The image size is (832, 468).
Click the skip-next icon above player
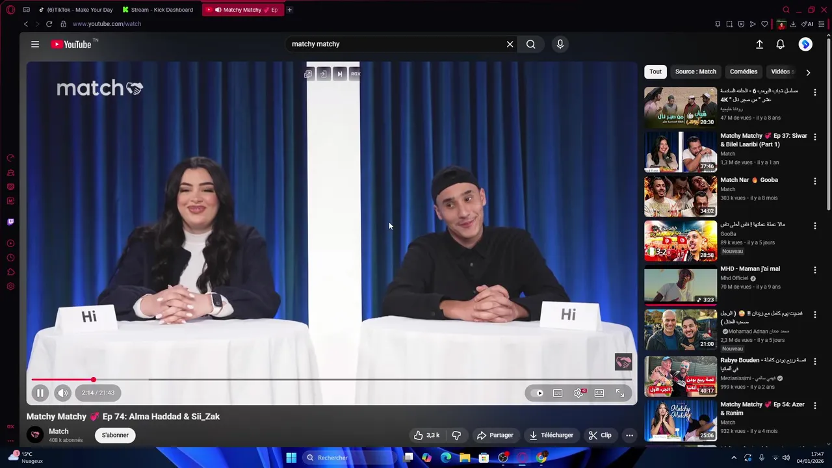tap(339, 74)
